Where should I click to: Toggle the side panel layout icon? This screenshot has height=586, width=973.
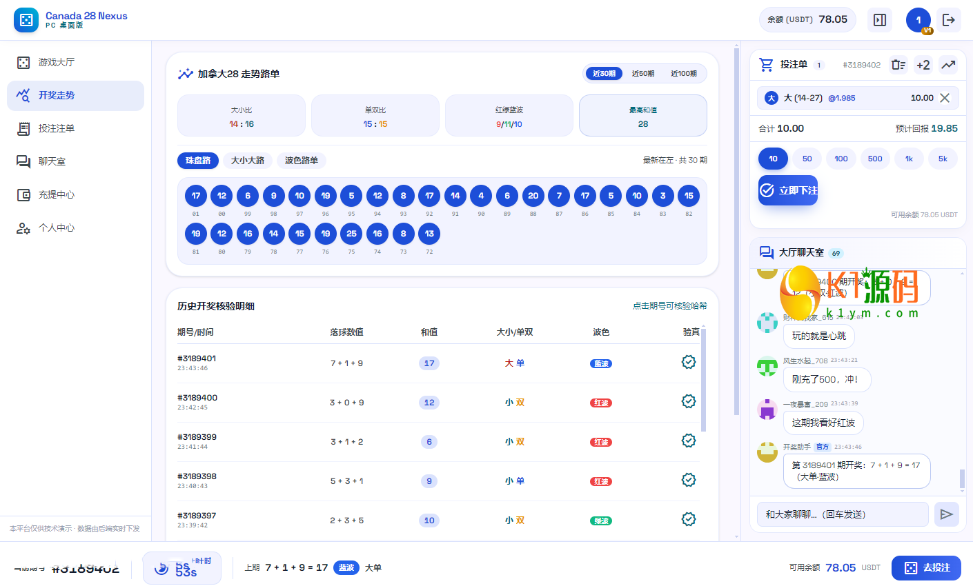880,20
